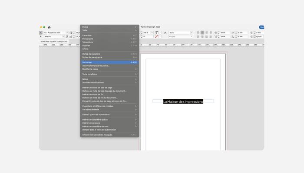Choose Vectoriser from the menu
Screen dimensions: 304x173
point(109,62)
